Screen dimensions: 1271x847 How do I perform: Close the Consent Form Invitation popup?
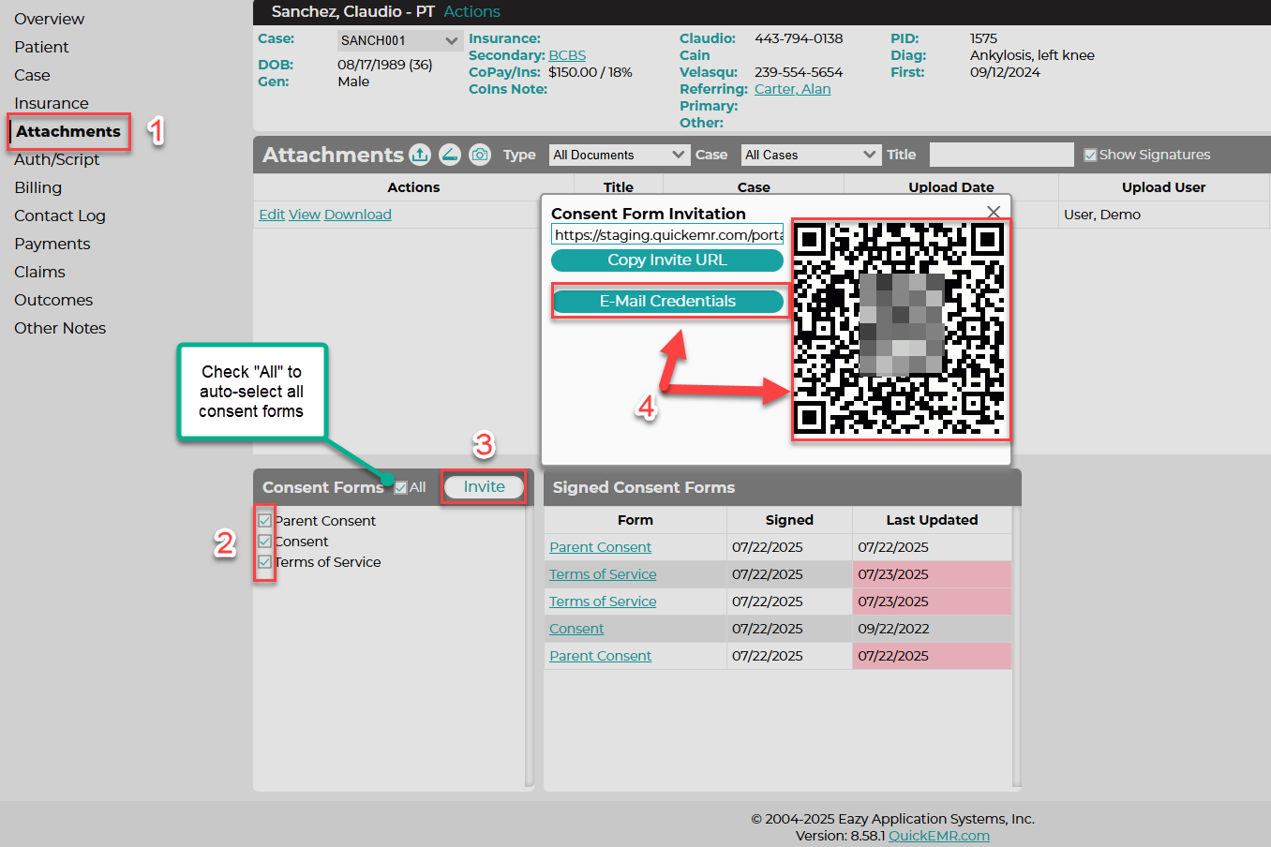[994, 212]
